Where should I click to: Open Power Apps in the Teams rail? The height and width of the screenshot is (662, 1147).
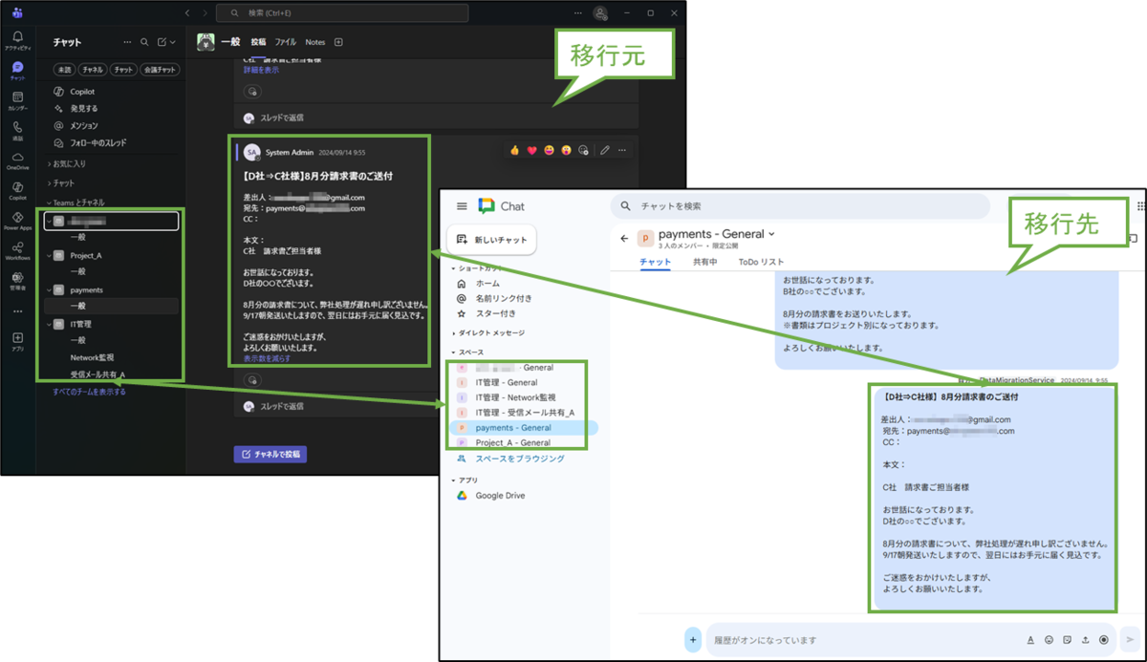point(17,220)
